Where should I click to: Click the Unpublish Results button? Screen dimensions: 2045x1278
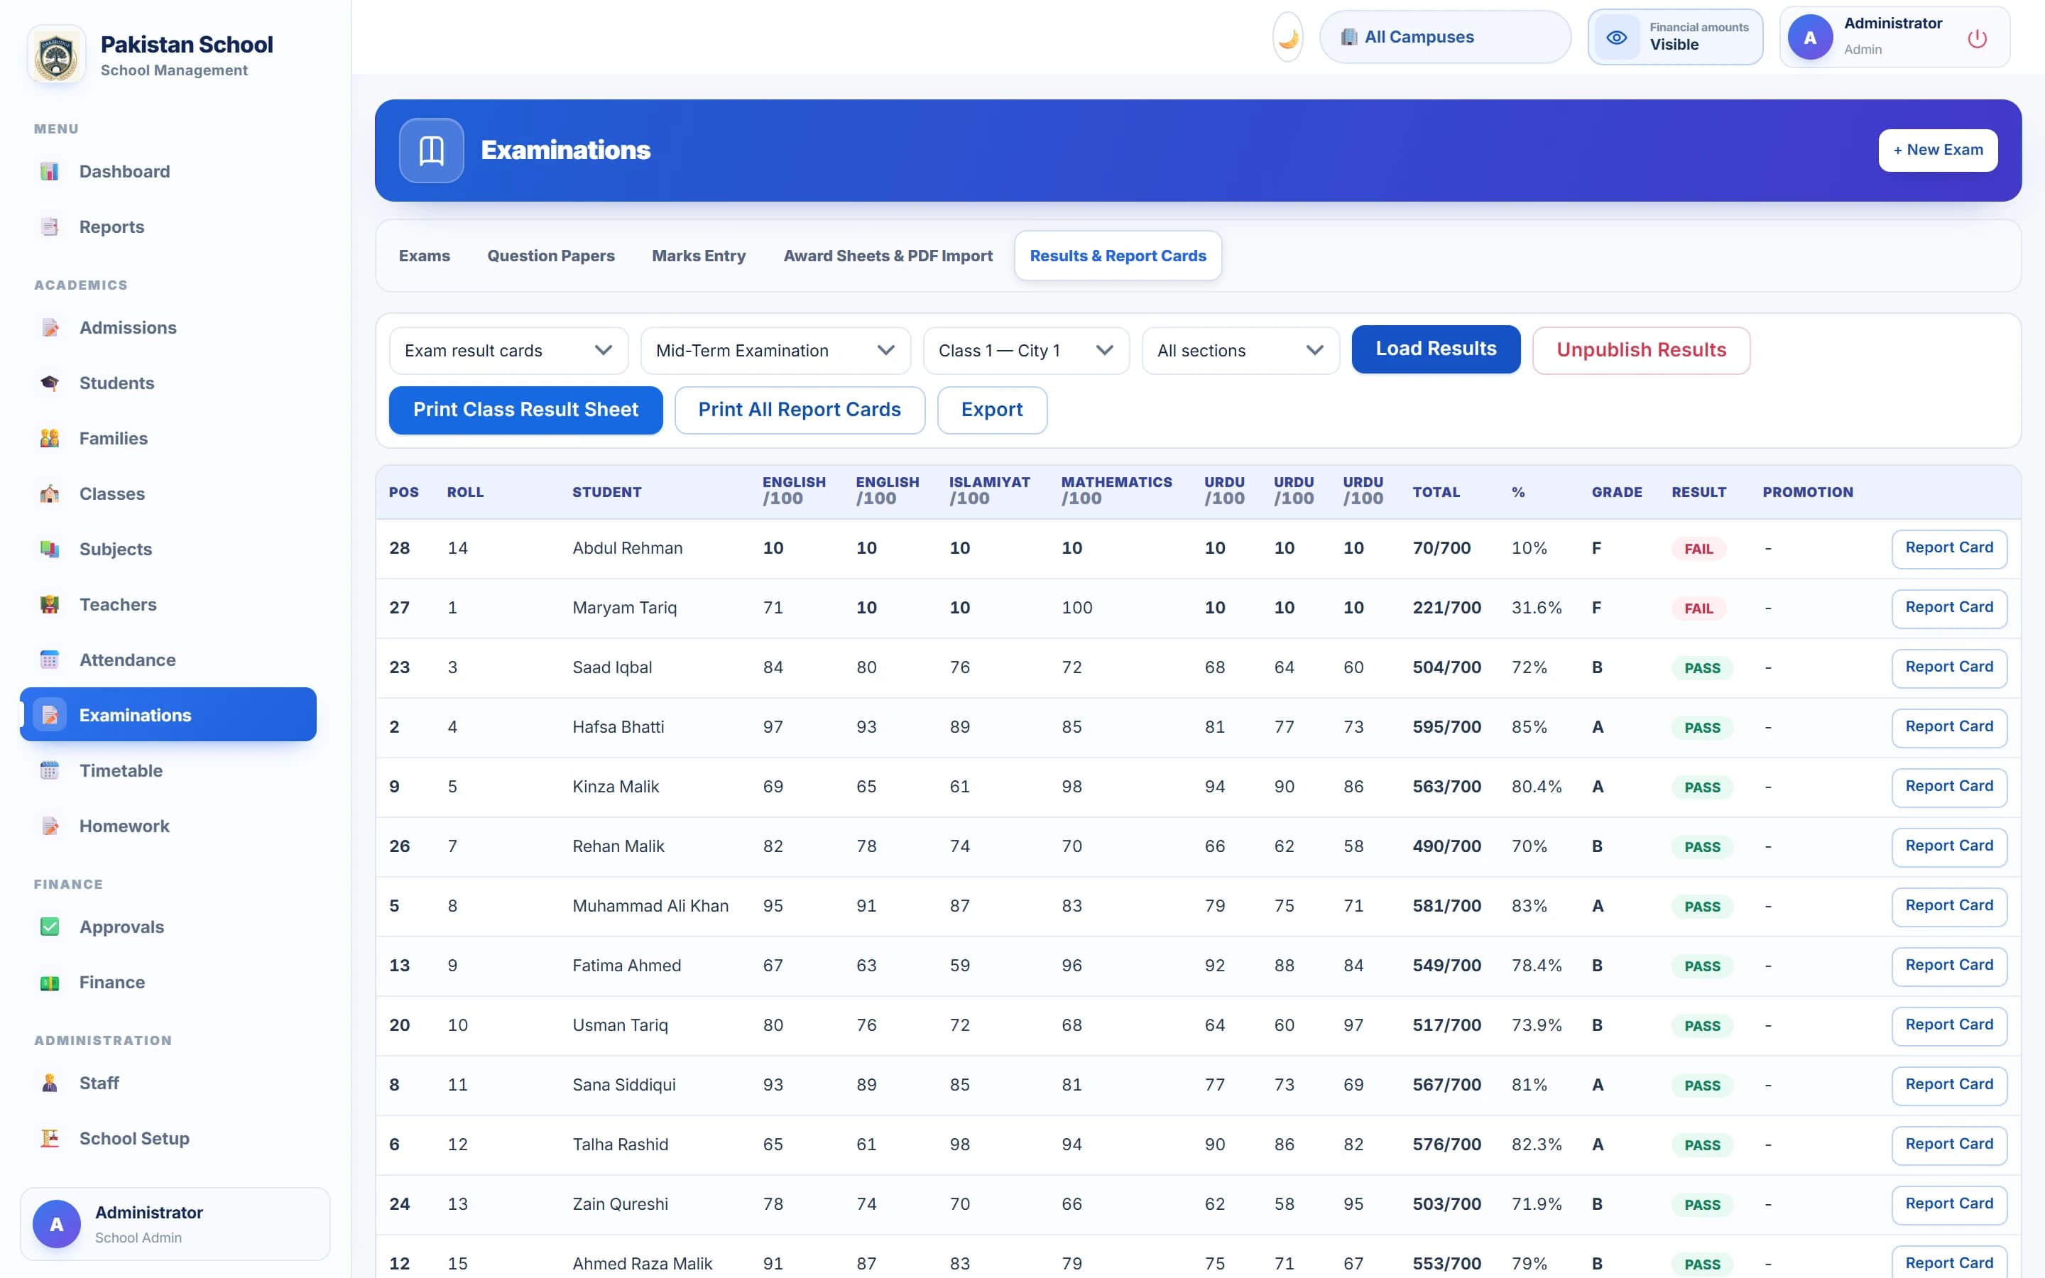point(1641,351)
